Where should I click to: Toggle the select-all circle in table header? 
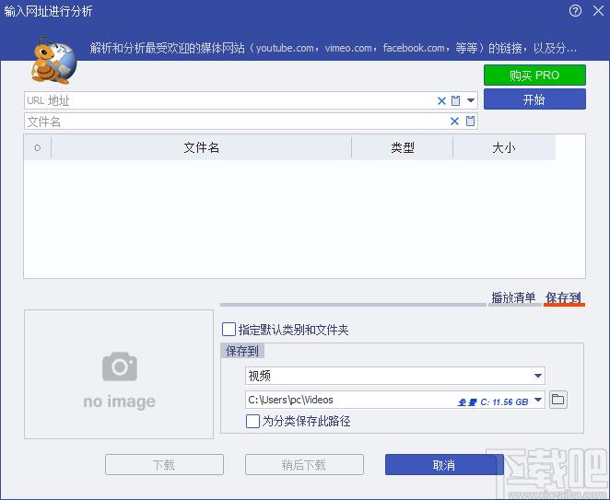tap(38, 147)
